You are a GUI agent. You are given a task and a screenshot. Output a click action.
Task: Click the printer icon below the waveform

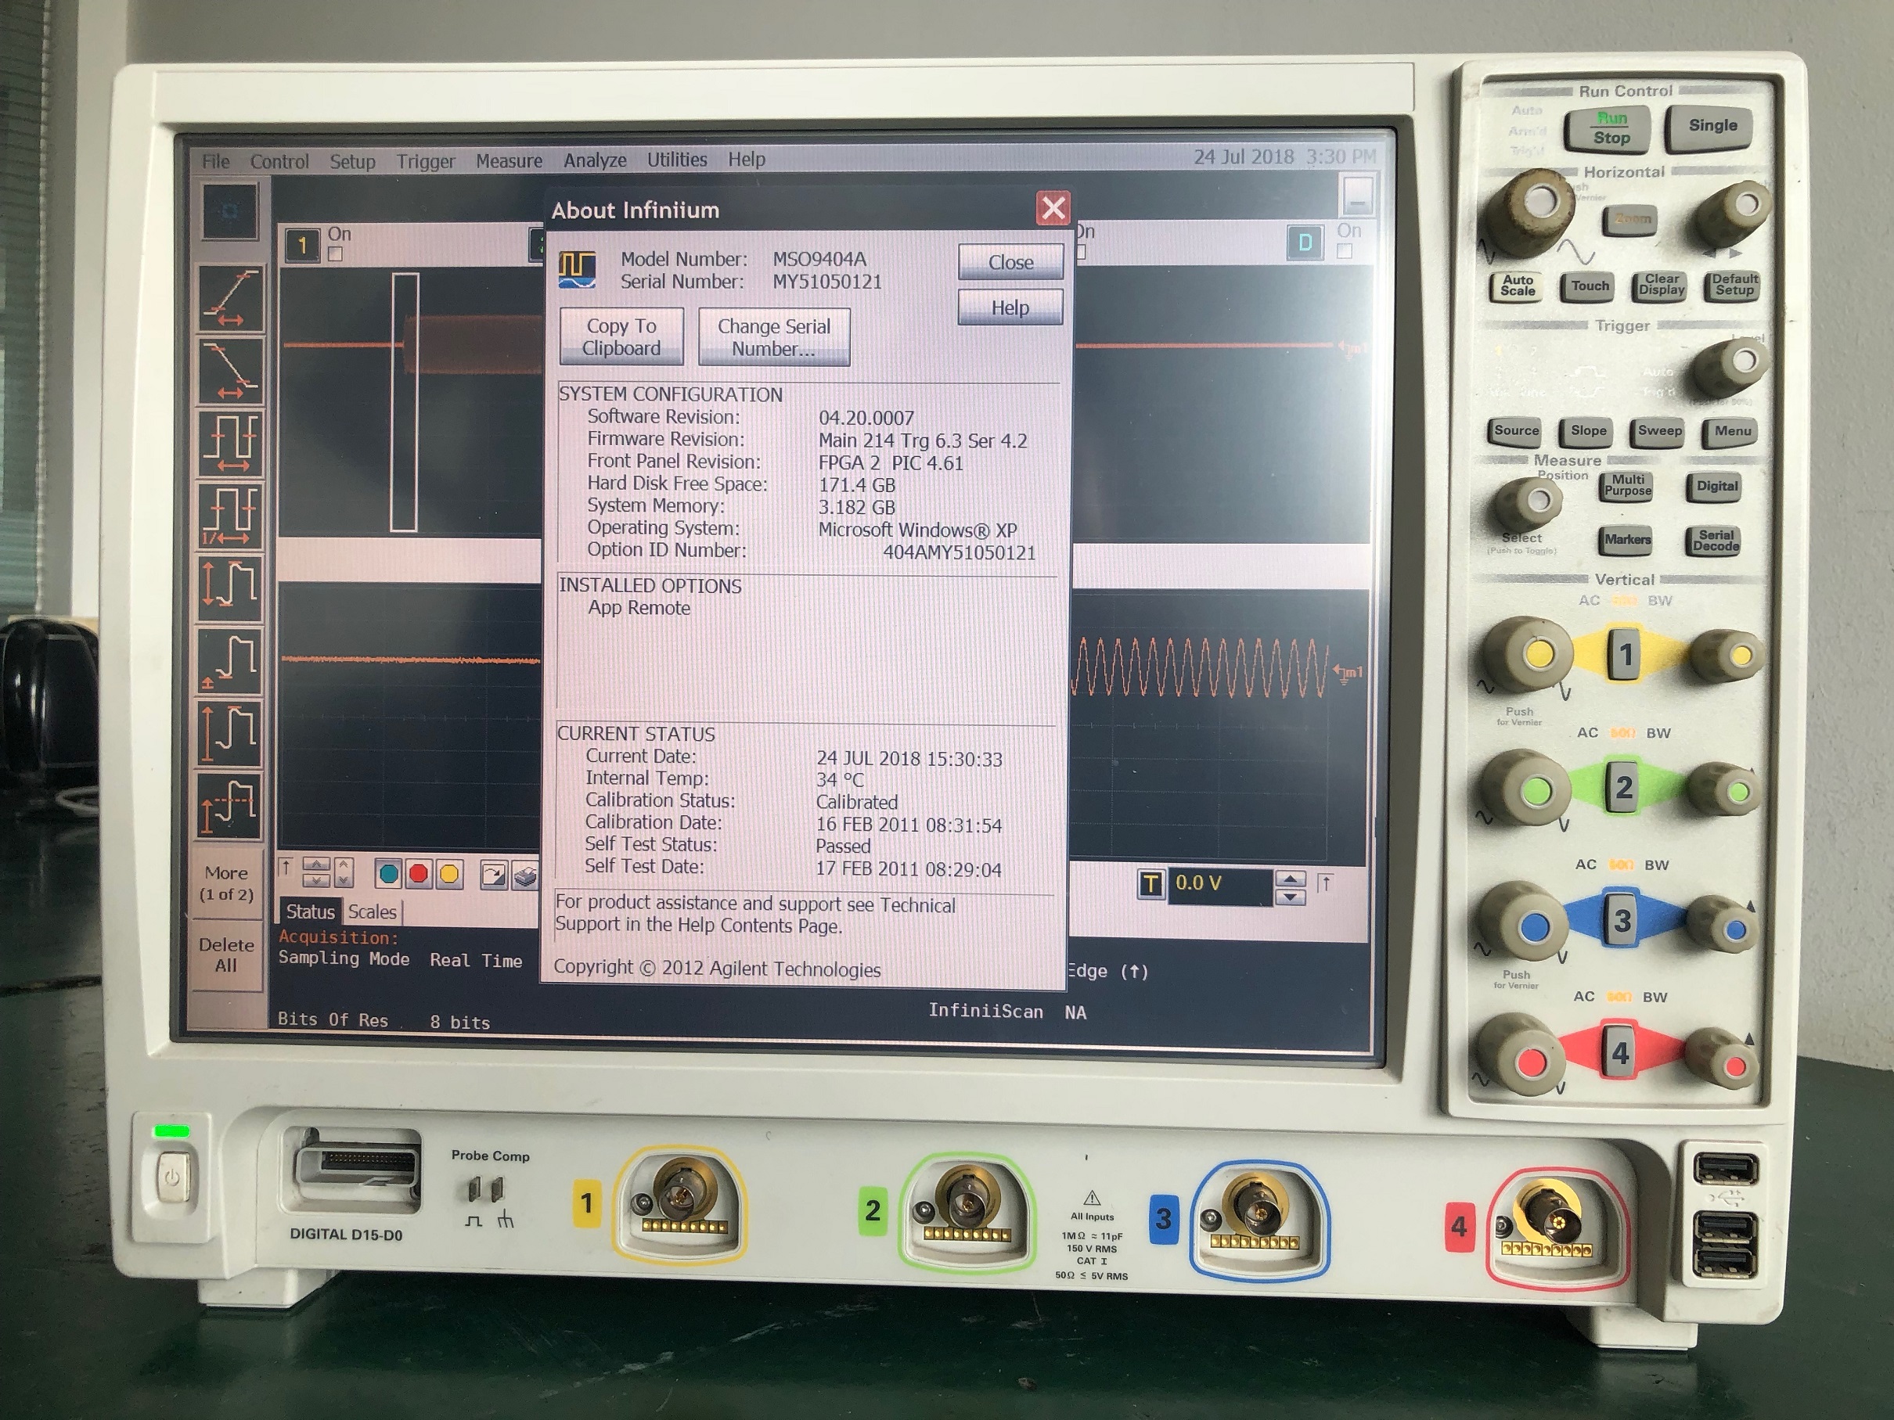525,875
